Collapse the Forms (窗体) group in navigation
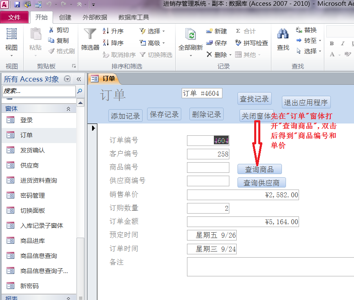Screen dimensions: 354x300 coord(68,109)
